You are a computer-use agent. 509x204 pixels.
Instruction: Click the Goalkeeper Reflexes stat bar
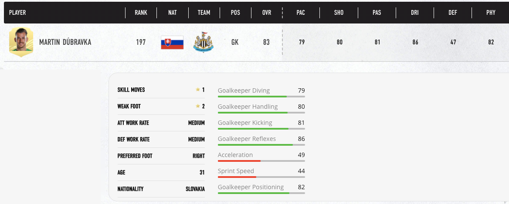pyautogui.click(x=261, y=144)
